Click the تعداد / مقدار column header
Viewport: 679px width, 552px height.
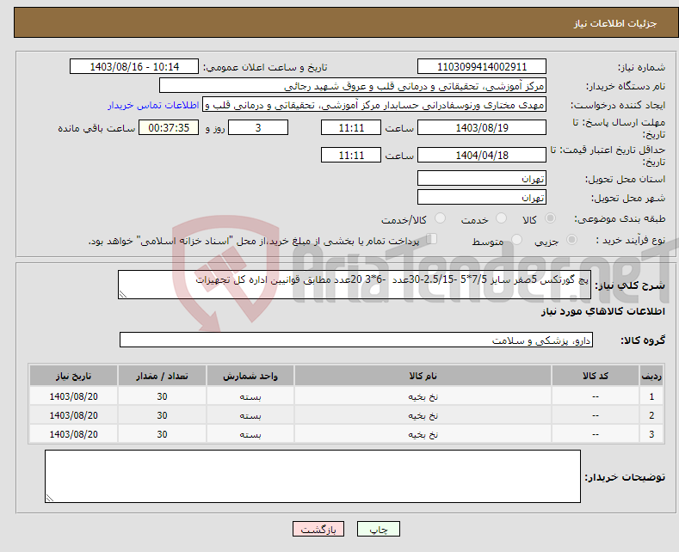click(x=162, y=376)
